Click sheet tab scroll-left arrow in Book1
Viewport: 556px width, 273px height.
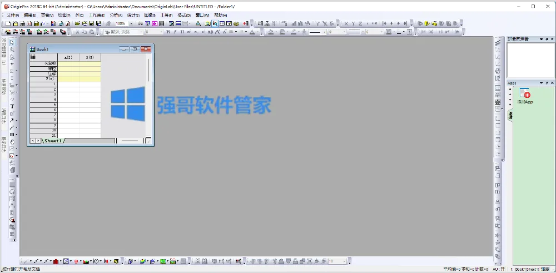[x=33, y=141]
